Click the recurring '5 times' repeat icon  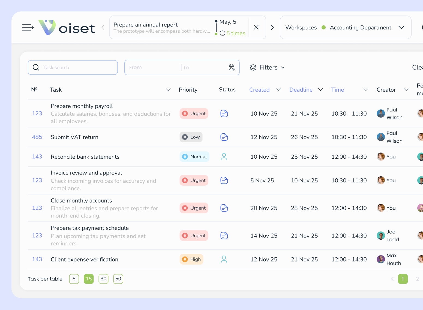pos(222,33)
